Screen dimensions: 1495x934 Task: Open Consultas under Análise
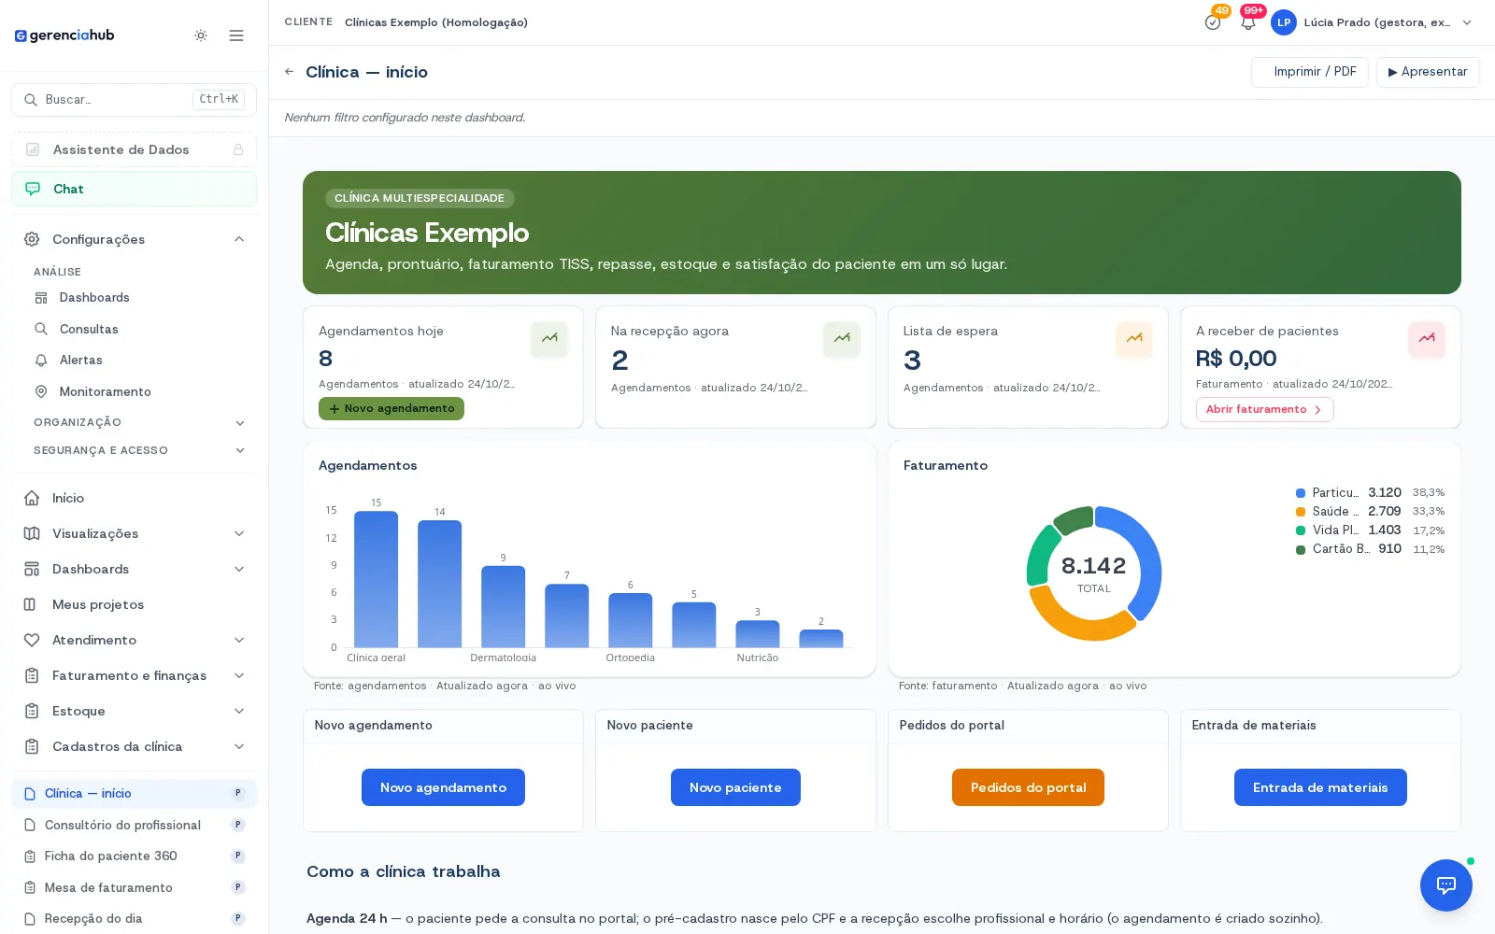pos(138,329)
